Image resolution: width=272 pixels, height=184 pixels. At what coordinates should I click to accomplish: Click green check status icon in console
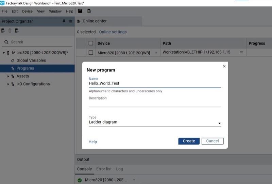tap(80, 180)
